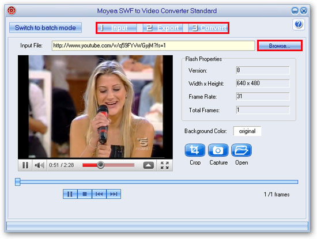317x239 pixels.
Task: Click the video preview image
Action: 95,107
